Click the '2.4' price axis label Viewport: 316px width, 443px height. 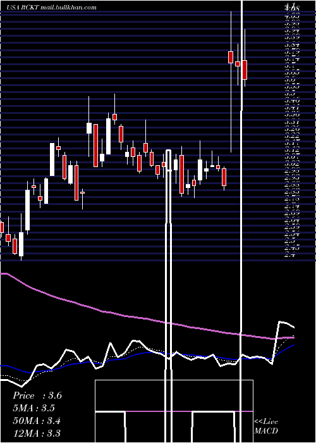[289, 256]
